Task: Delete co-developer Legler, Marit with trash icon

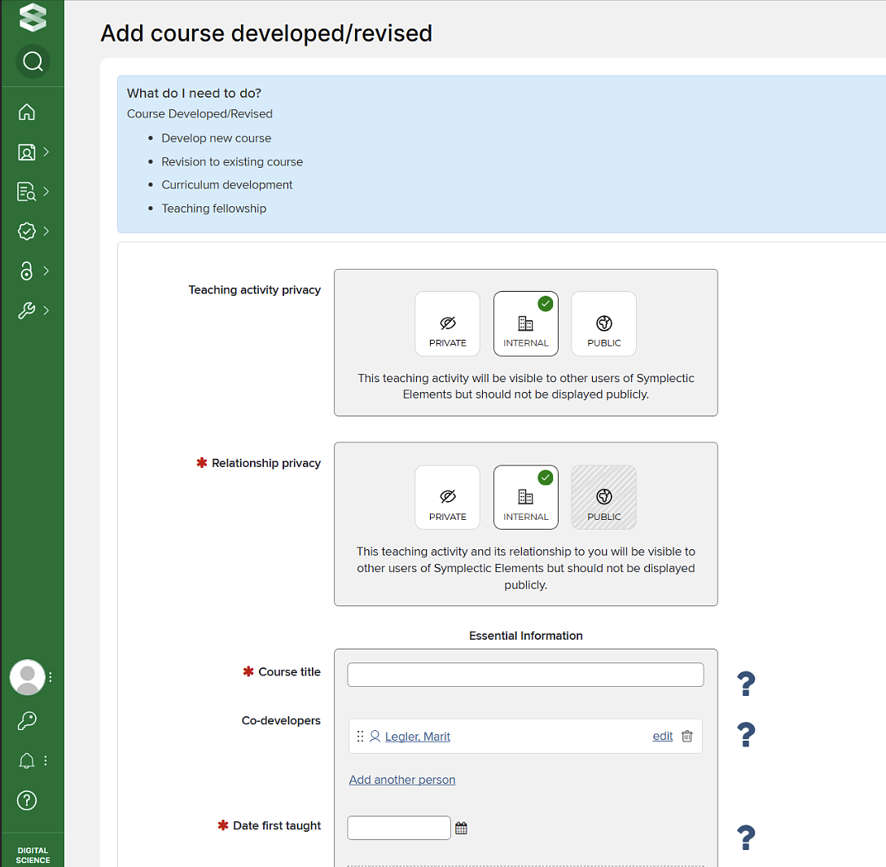Action: pos(687,736)
